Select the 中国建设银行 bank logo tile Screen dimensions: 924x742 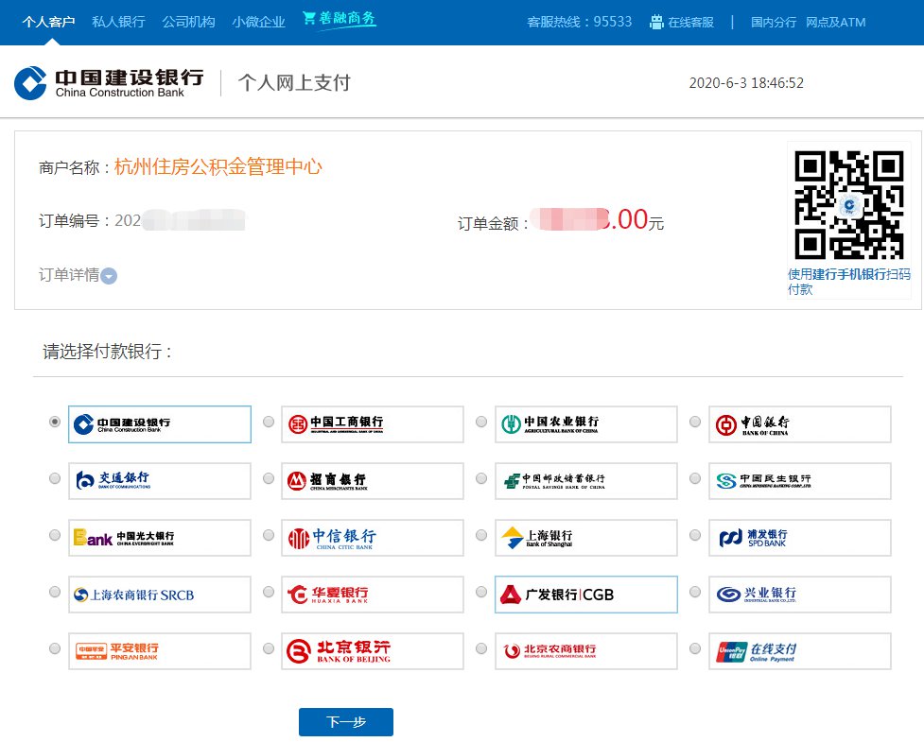coord(160,424)
